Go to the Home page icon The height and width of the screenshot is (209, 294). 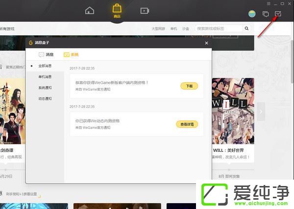point(89,11)
